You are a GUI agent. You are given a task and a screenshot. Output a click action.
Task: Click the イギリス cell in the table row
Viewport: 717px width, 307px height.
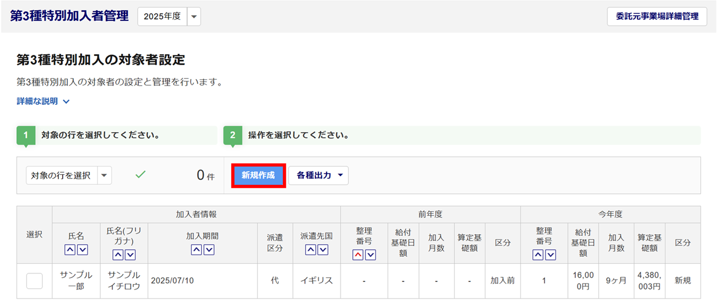pos(316,281)
